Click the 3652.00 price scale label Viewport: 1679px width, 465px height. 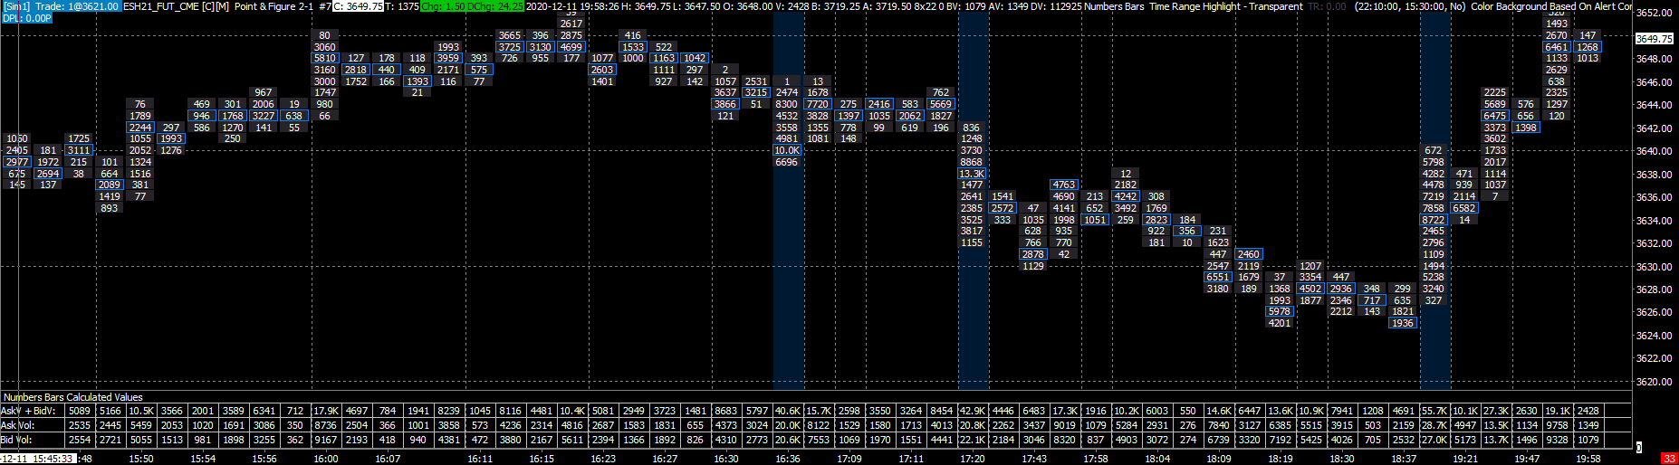click(1655, 13)
